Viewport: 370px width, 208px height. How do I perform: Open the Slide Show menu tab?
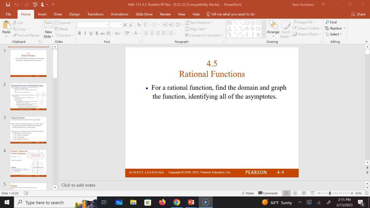(x=144, y=14)
